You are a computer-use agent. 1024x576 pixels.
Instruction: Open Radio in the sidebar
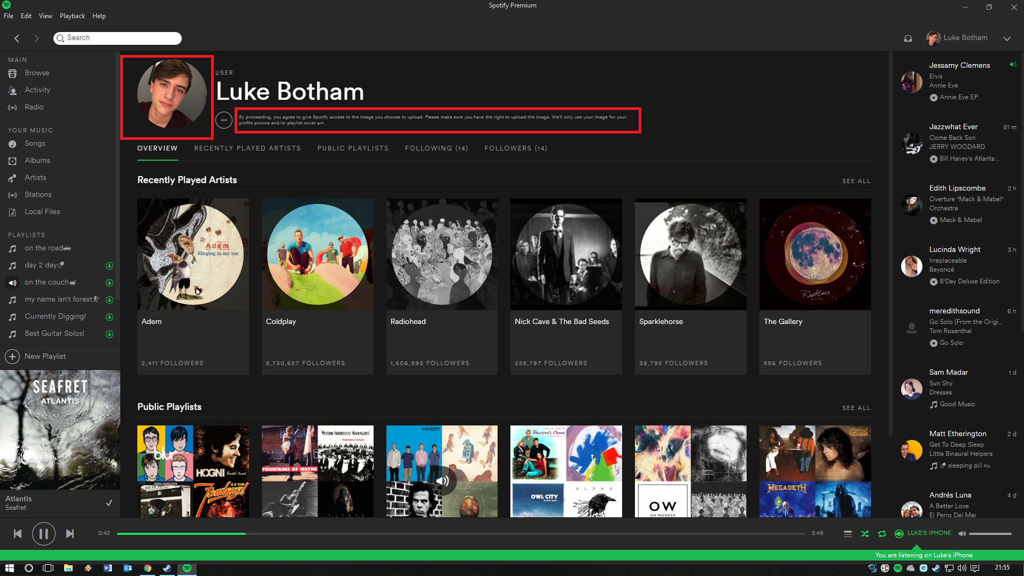pos(34,107)
